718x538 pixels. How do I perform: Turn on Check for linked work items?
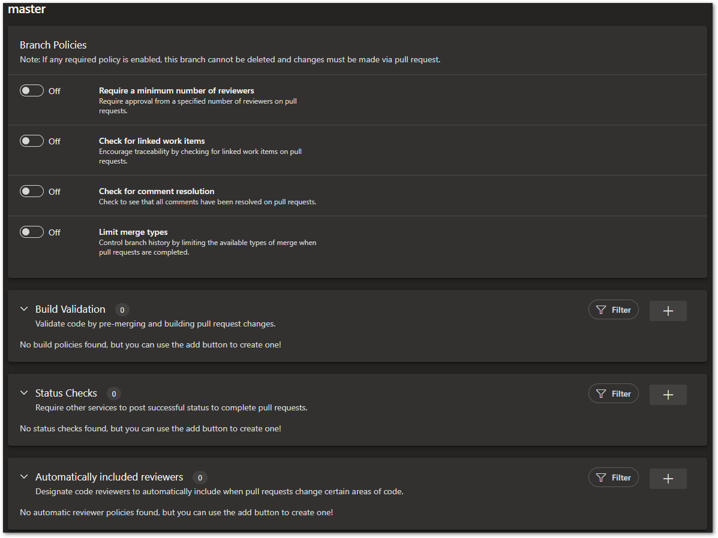[32, 141]
